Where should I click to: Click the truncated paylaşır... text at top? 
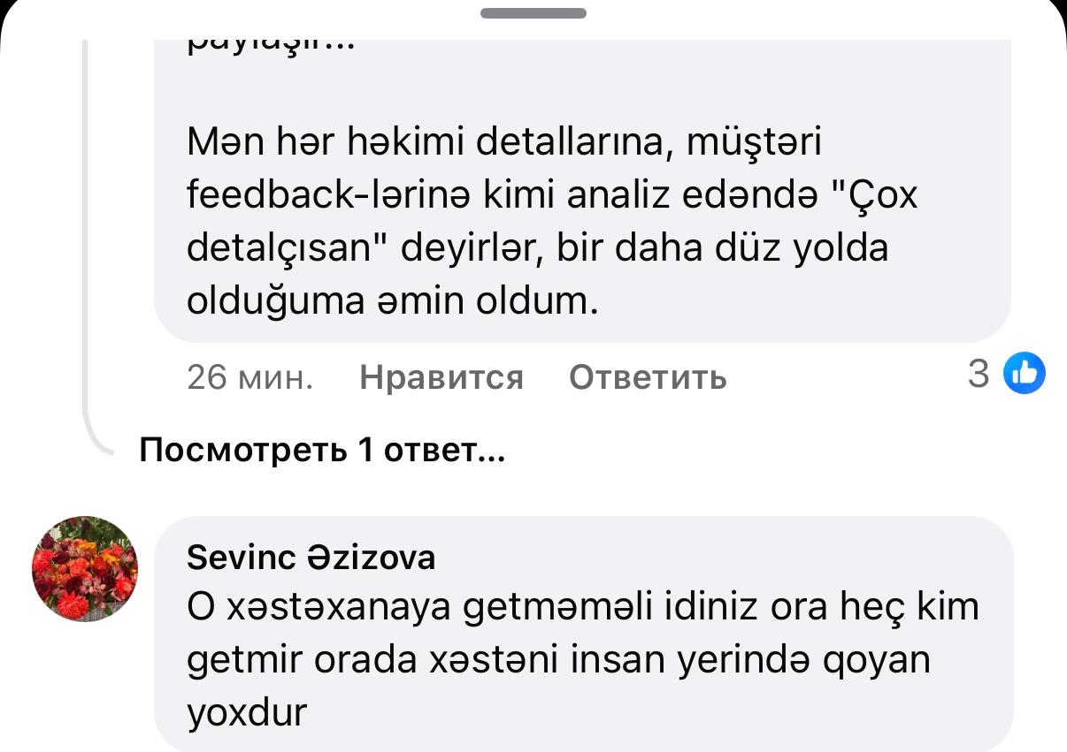(270, 44)
